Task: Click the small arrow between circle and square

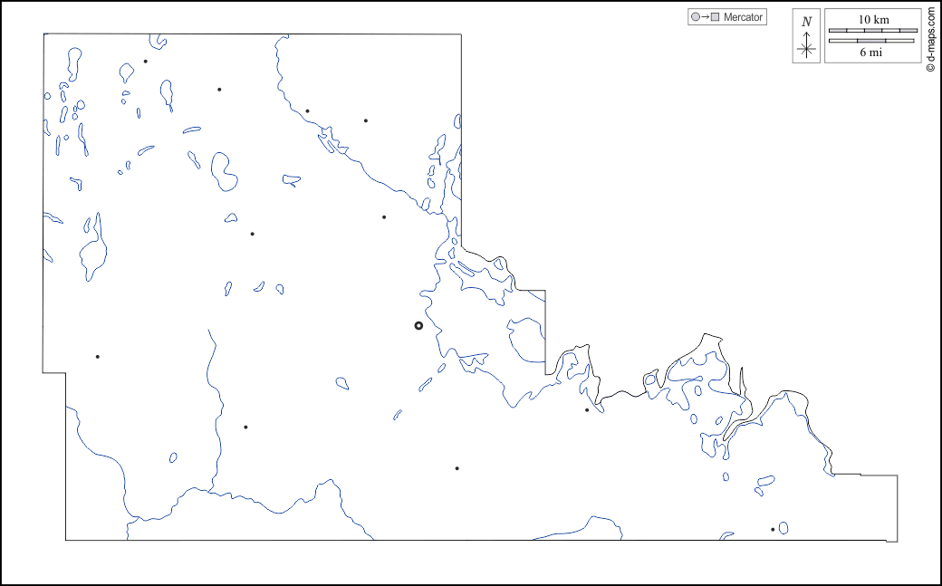Action: pos(705,17)
